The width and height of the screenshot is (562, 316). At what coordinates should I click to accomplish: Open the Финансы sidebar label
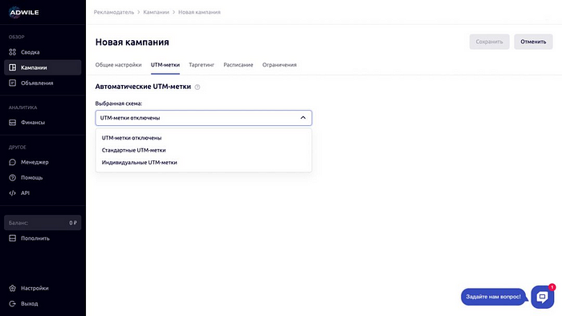point(33,123)
